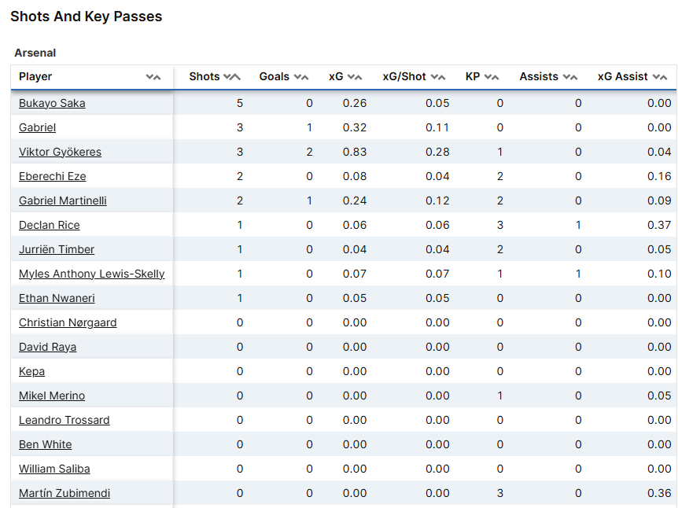Open David Raya player link
678x508 pixels.
coord(48,347)
